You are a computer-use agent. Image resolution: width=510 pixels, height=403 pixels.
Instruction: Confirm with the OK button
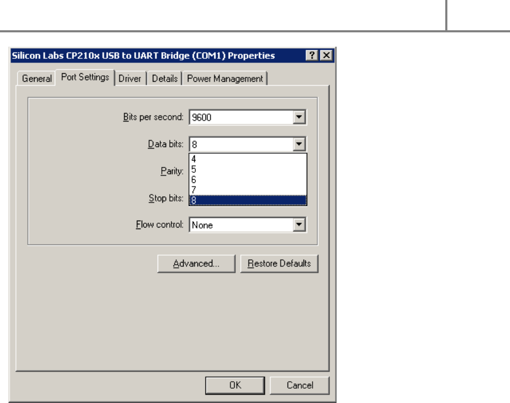coord(235,386)
